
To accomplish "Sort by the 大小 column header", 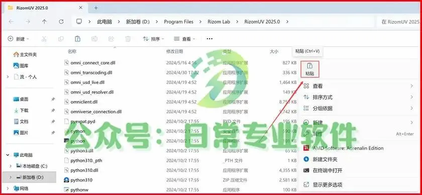I will coord(274,51).
